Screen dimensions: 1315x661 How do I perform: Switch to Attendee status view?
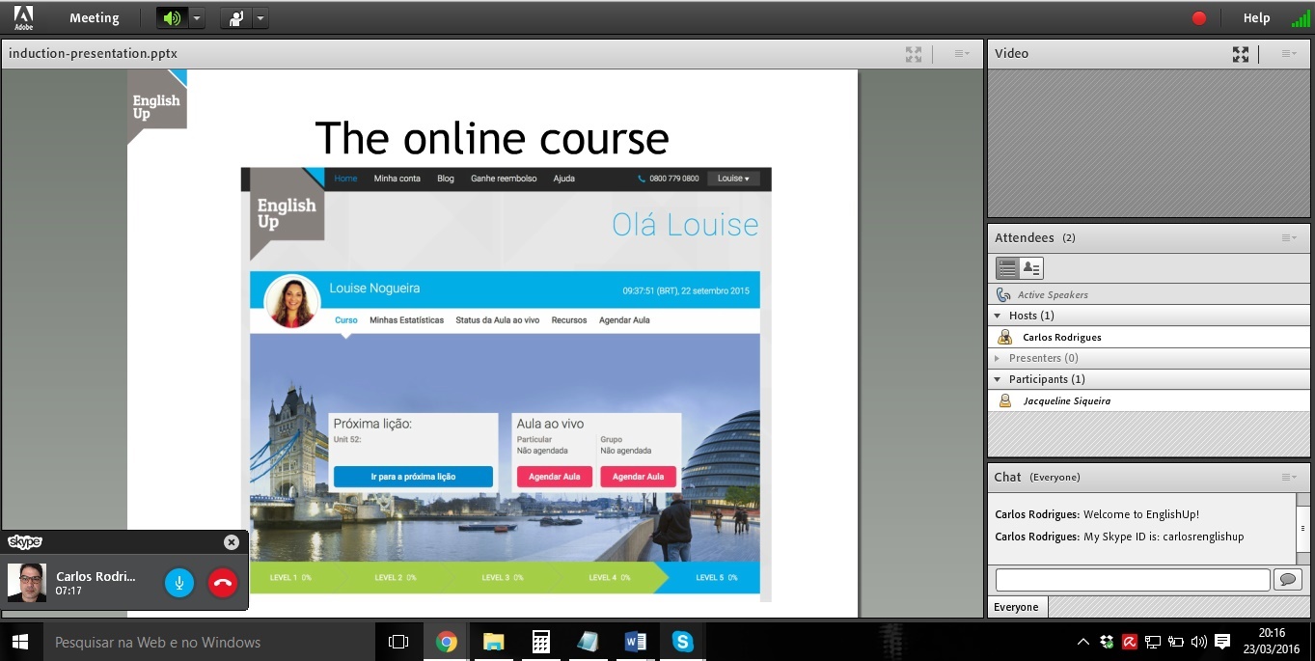(x=1031, y=268)
